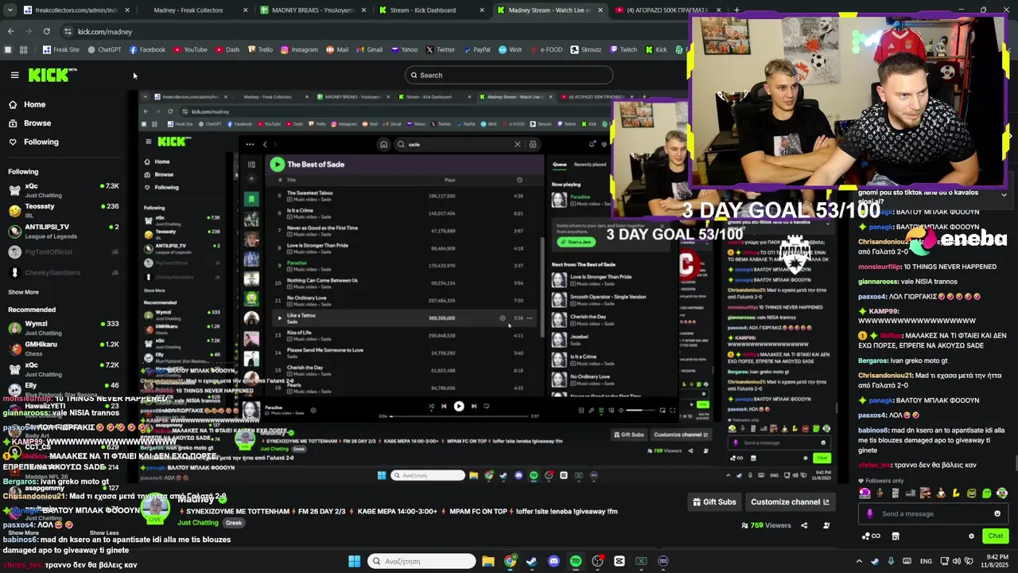This screenshot has height=573, width=1018.
Task: Open Trello bookmark
Action: click(x=260, y=49)
